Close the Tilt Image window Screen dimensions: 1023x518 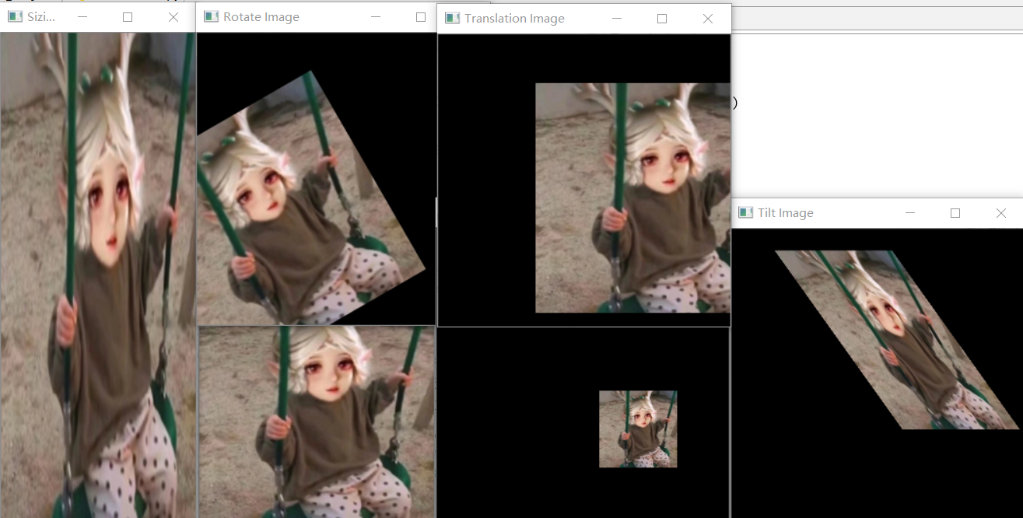(1001, 213)
